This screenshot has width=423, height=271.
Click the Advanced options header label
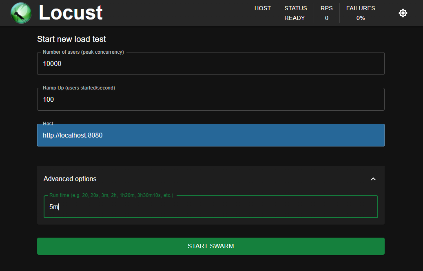70,179
